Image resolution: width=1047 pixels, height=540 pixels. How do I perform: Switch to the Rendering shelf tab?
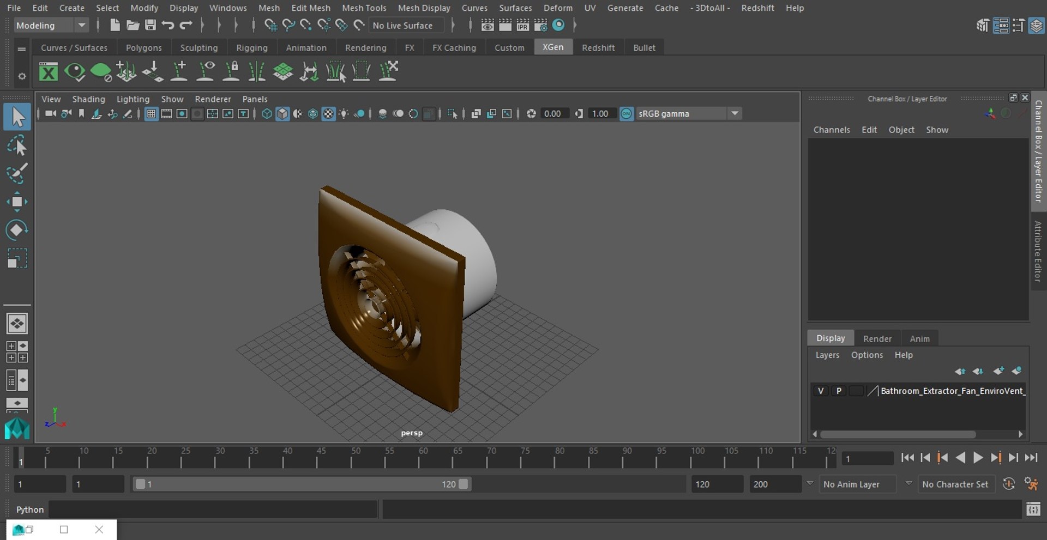tap(365, 48)
